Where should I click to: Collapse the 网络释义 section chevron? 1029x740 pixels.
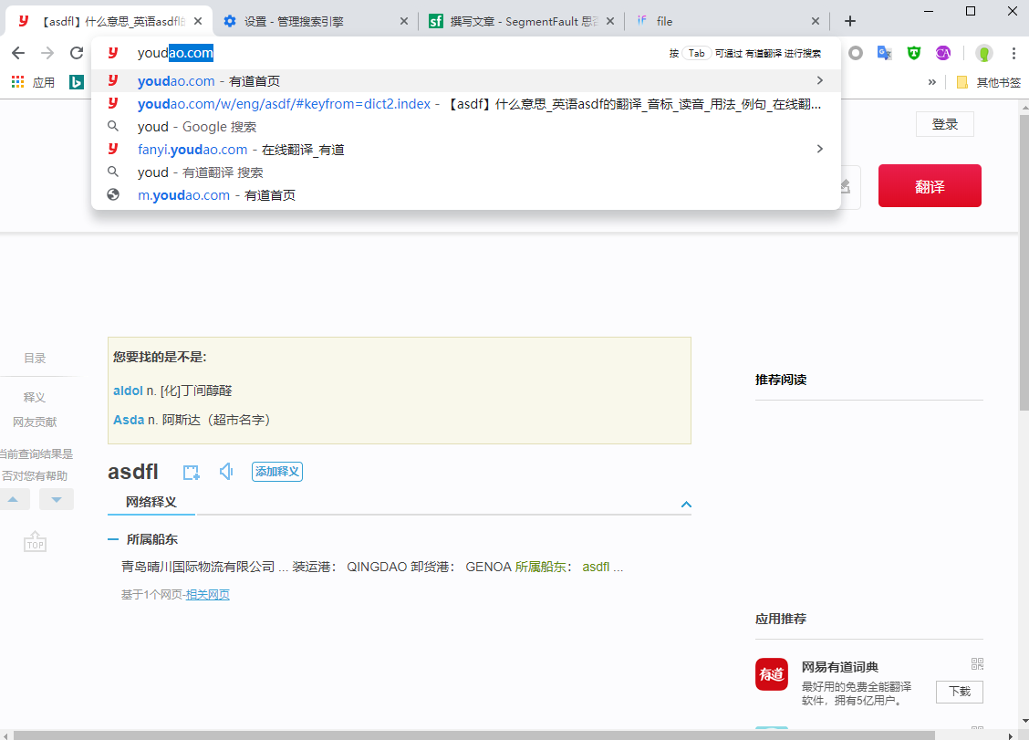pyautogui.click(x=686, y=504)
